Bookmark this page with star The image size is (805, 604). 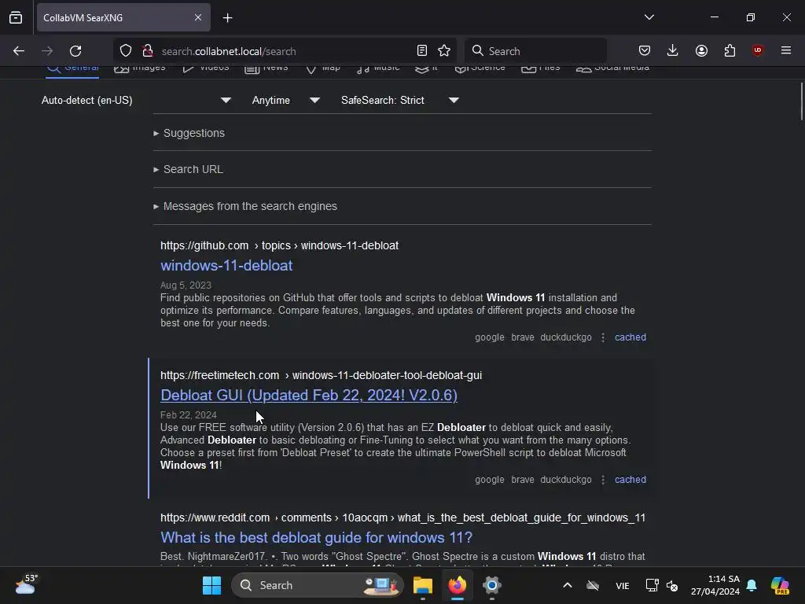[x=444, y=51]
